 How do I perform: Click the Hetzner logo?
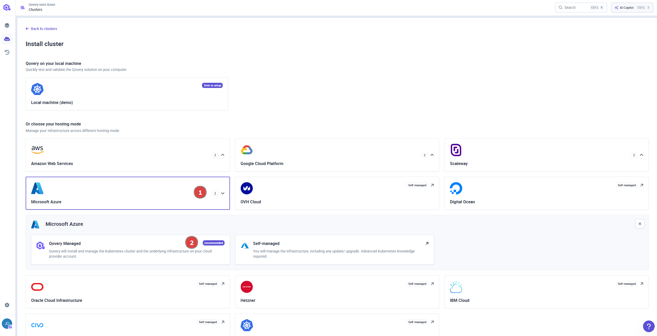pos(247,287)
